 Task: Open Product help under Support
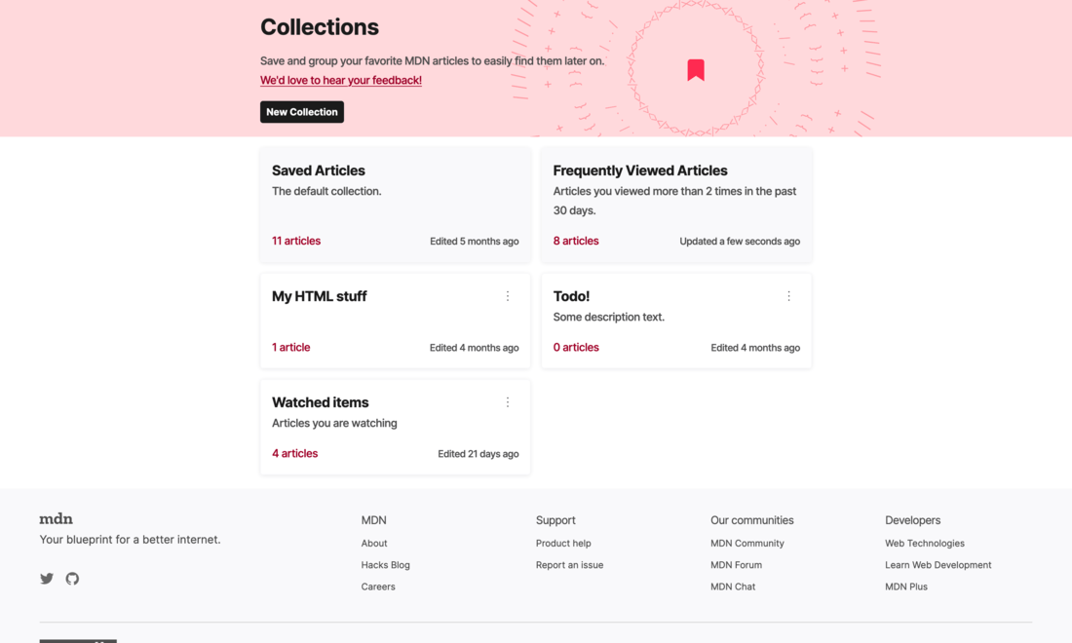tap(563, 544)
